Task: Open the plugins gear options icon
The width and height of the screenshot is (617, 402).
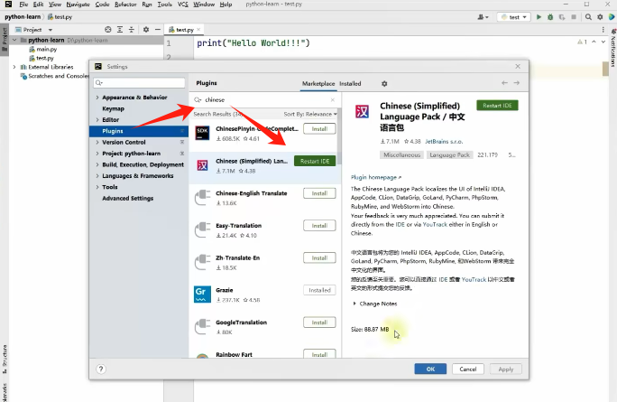Action: click(x=384, y=83)
